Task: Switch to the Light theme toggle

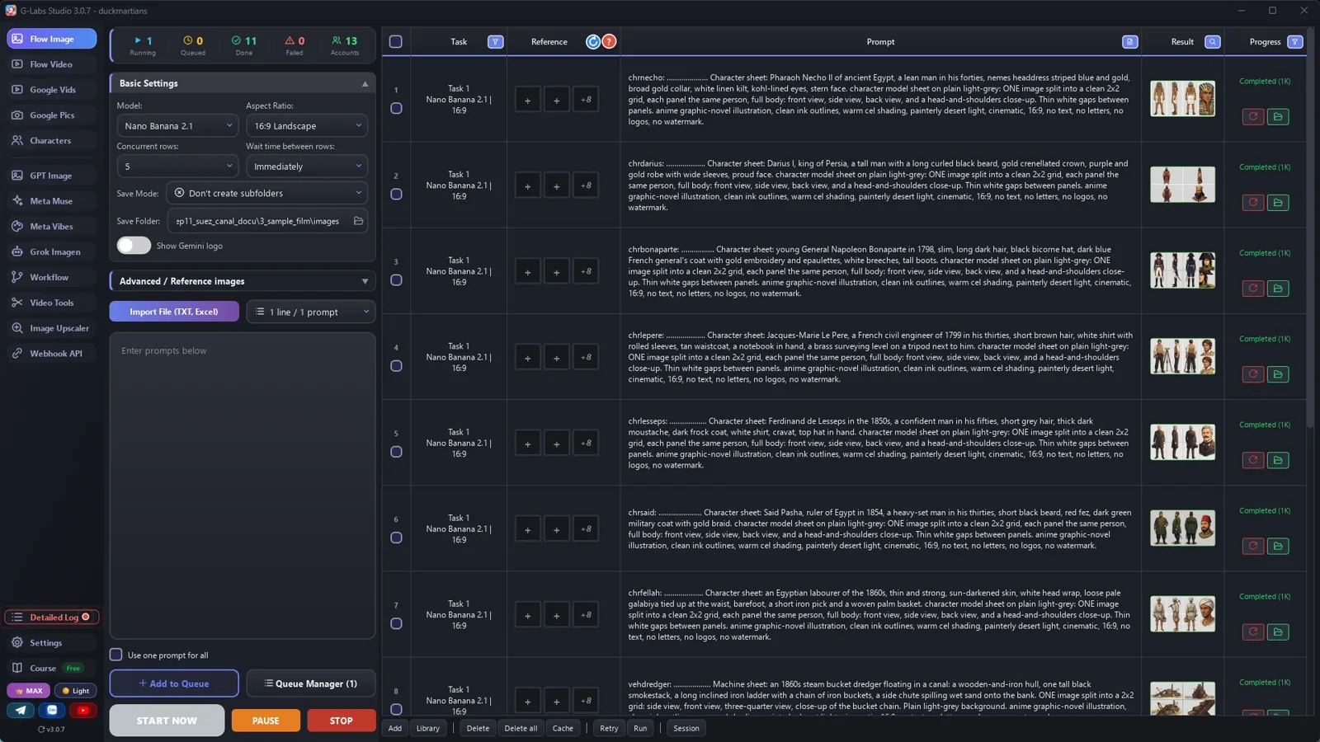Action: 75,691
